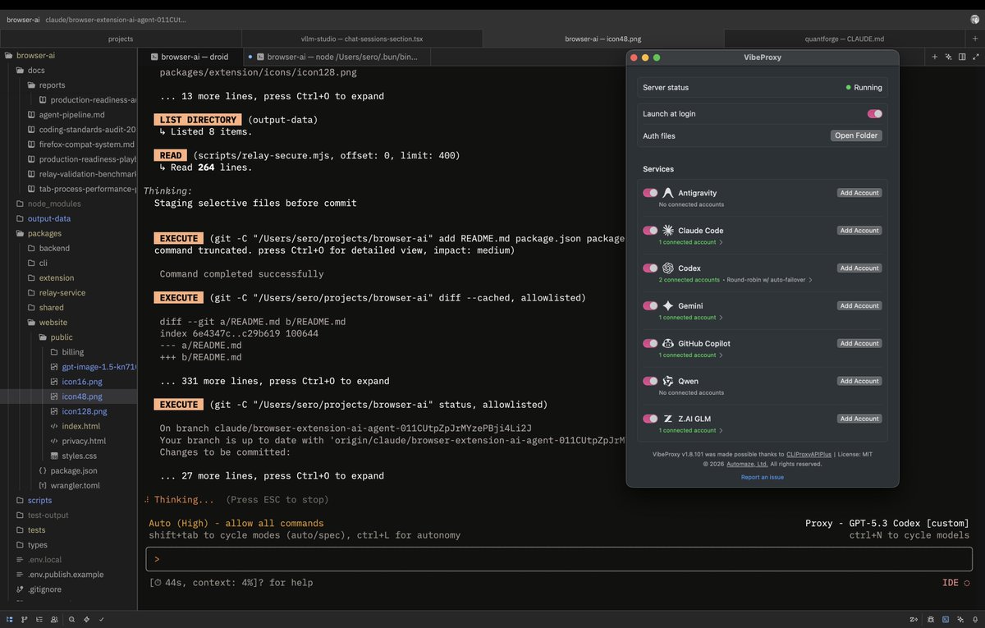Disable the Antigravity service toggle
This screenshot has width=985, height=628.
point(650,193)
